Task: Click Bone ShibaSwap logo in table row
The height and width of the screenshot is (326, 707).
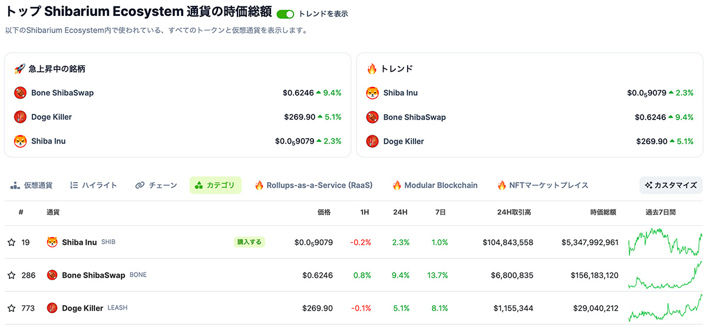Action: pyautogui.click(x=52, y=275)
